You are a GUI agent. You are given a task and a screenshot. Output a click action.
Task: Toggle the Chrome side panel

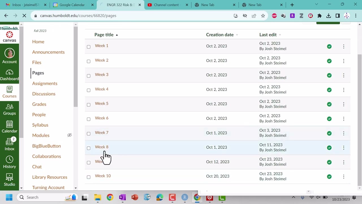click(338, 16)
